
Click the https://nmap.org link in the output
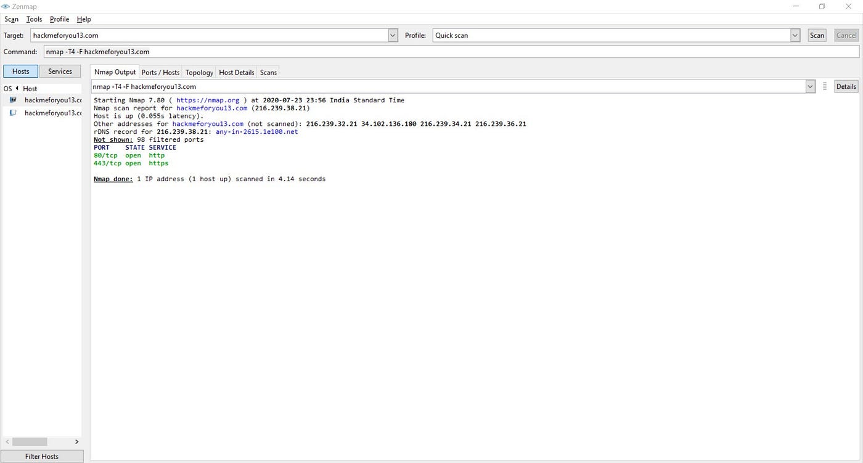click(208, 100)
